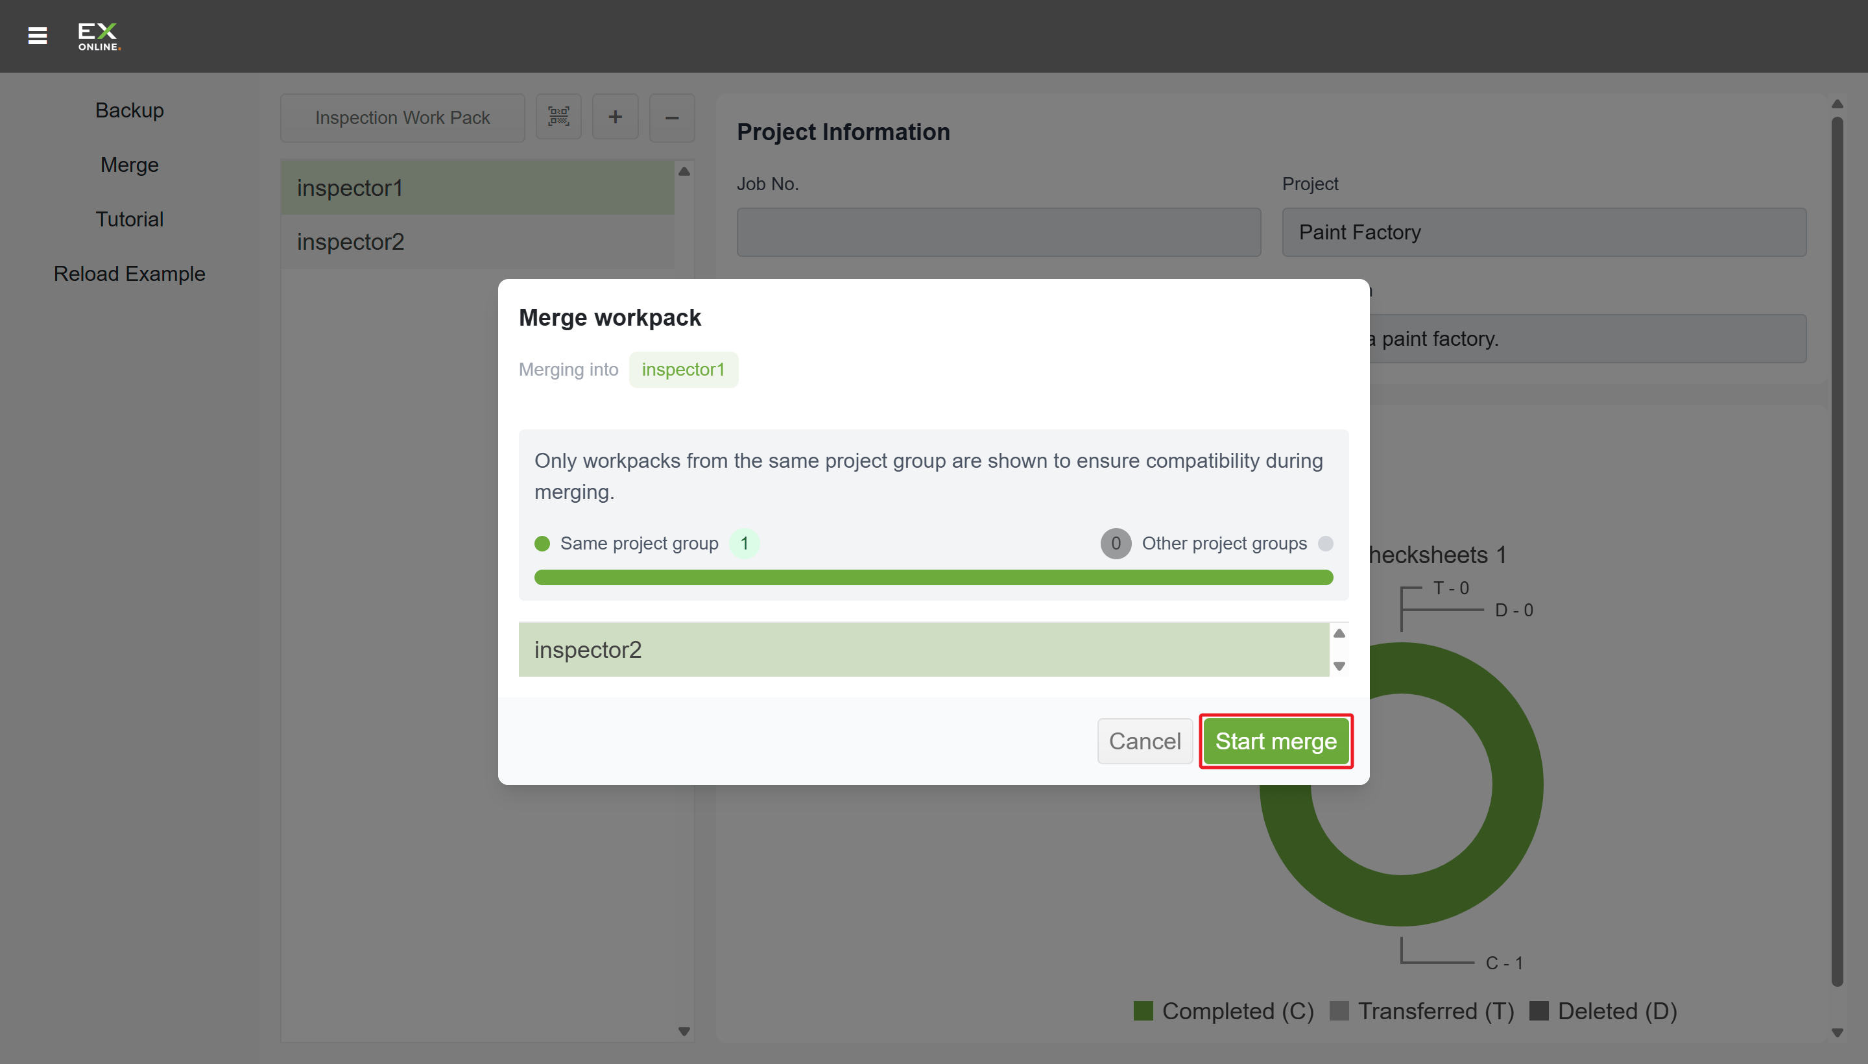Viewport: 1868px width, 1064px height.
Task: Click the Job No. input field
Action: [x=999, y=232]
